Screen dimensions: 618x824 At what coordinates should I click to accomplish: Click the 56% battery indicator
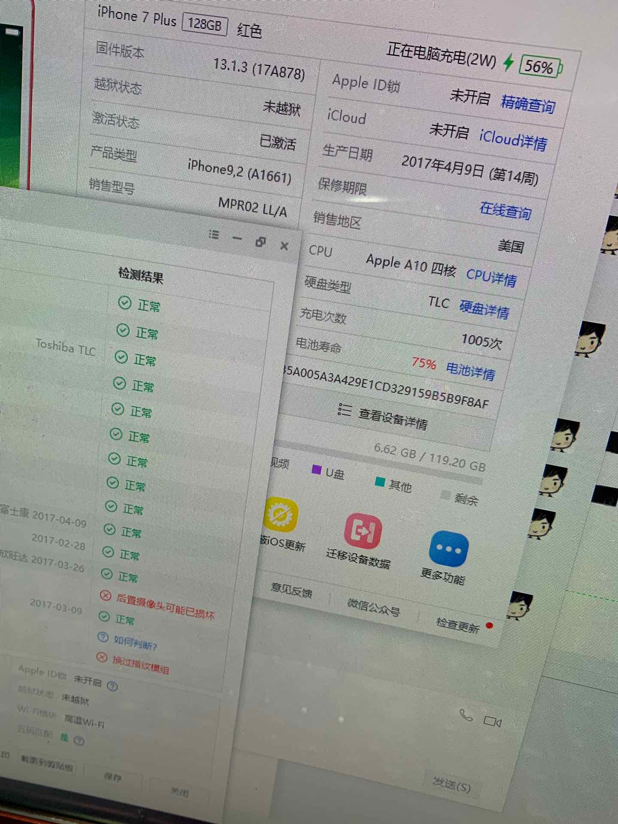pos(540,67)
